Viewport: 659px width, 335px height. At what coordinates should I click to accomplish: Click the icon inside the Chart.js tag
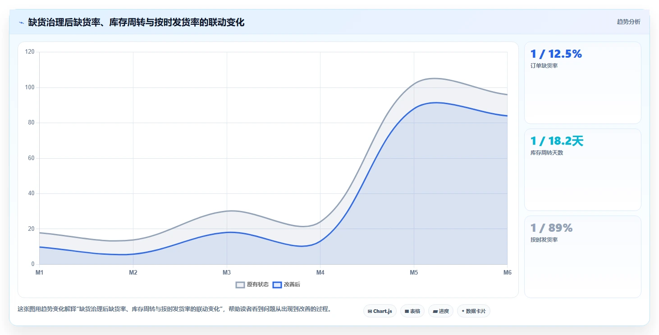pyautogui.click(x=370, y=311)
